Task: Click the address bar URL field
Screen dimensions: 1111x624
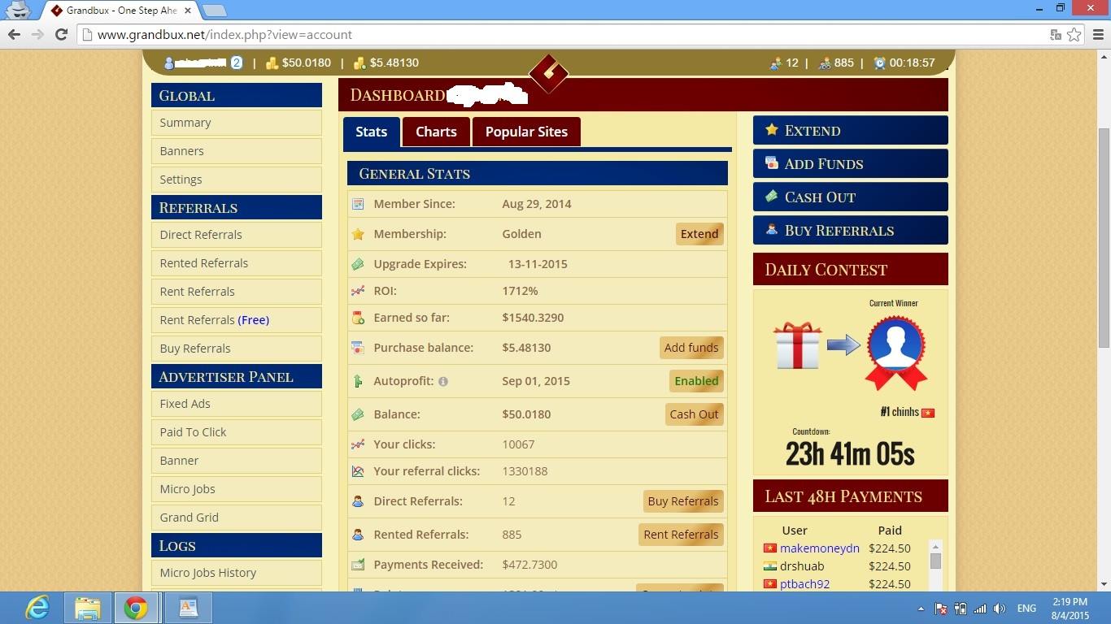Action: click(561, 35)
